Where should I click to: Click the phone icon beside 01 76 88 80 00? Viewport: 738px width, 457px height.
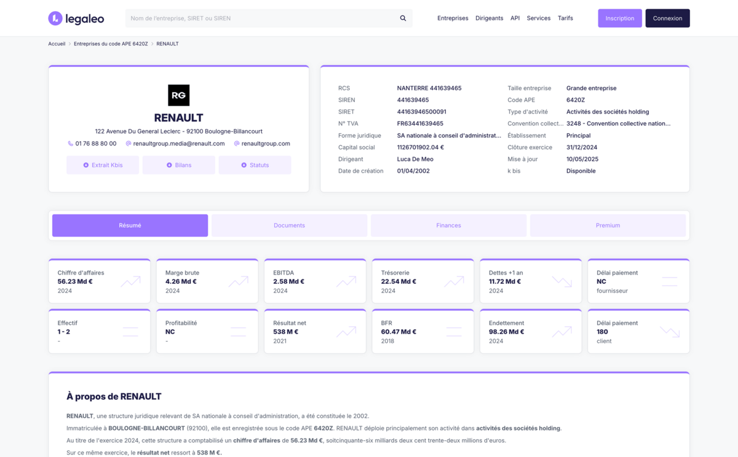[x=71, y=144]
